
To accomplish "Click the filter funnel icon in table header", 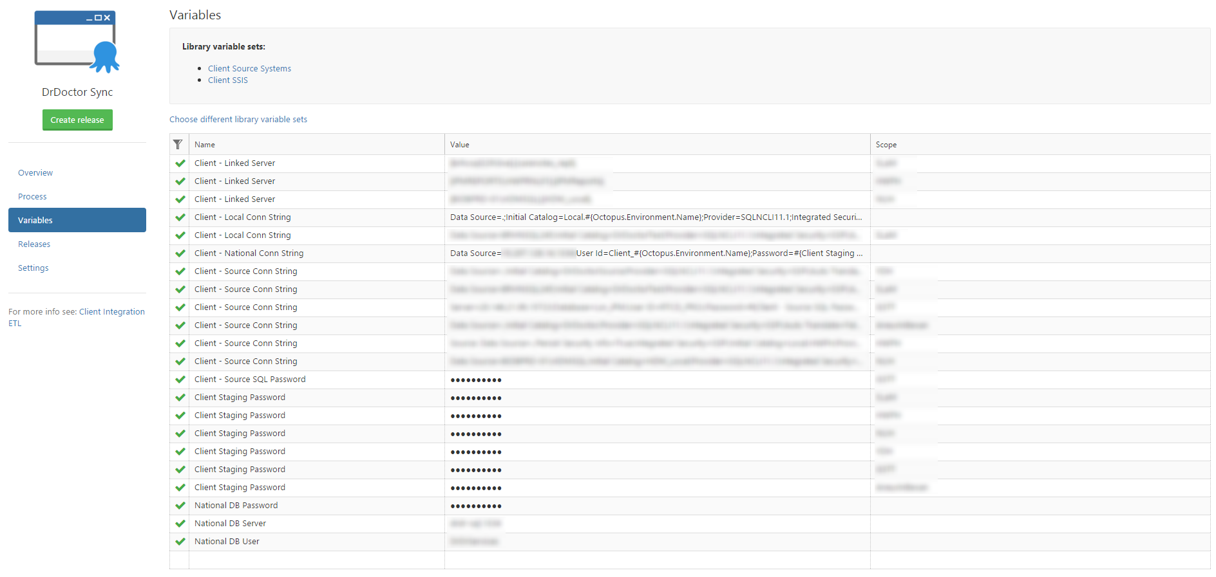I will pyautogui.click(x=178, y=145).
